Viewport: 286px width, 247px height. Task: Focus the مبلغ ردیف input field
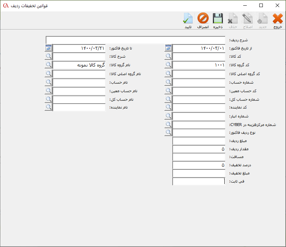point(199,141)
